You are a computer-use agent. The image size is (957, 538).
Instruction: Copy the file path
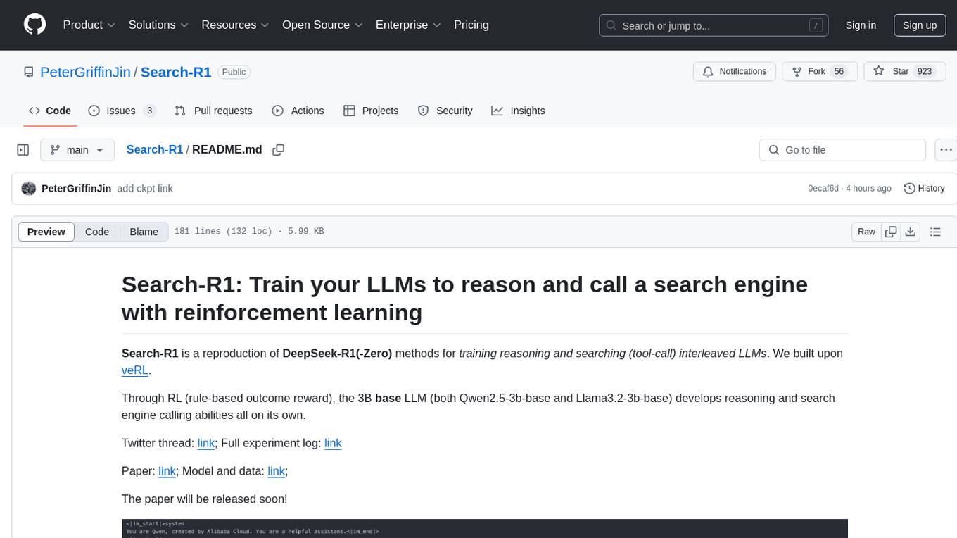pyautogui.click(x=278, y=150)
